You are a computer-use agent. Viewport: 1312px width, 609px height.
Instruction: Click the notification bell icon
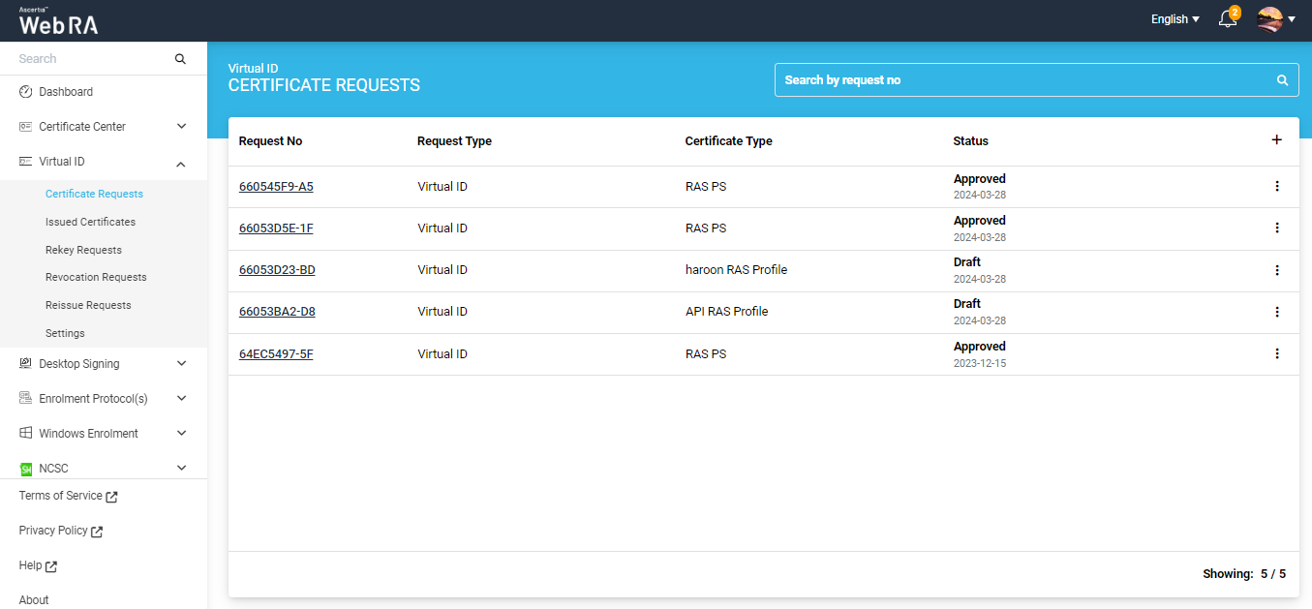1227,19
